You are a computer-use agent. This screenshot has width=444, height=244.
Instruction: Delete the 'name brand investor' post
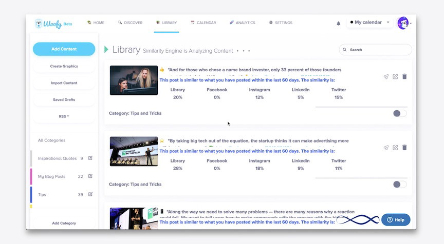[404, 76]
